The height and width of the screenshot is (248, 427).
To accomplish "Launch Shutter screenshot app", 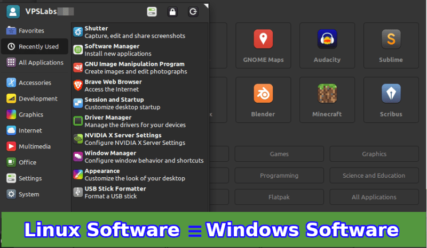I will coord(140,32).
